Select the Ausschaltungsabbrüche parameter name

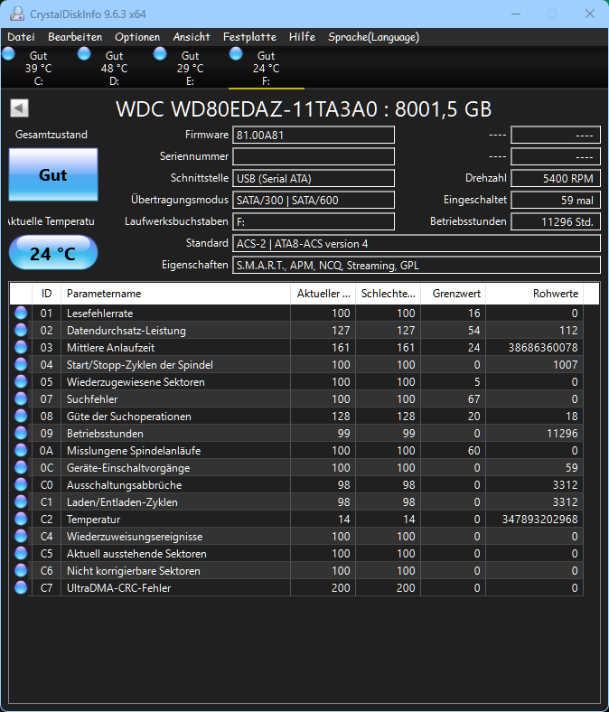coord(125,485)
